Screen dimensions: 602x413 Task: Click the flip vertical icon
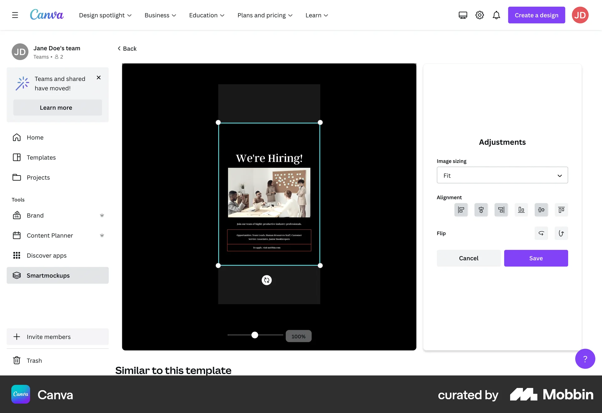point(561,233)
